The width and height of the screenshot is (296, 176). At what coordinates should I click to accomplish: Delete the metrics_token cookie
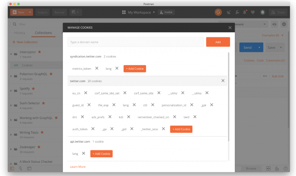click(97, 68)
